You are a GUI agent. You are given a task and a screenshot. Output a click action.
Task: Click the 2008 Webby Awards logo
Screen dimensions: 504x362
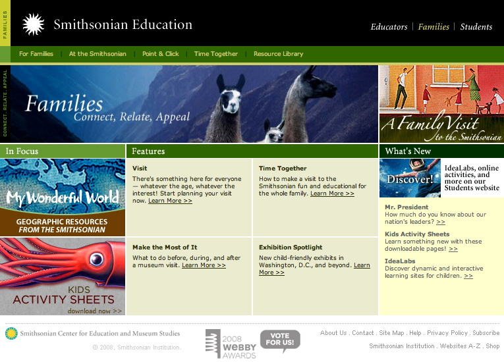tap(231, 344)
